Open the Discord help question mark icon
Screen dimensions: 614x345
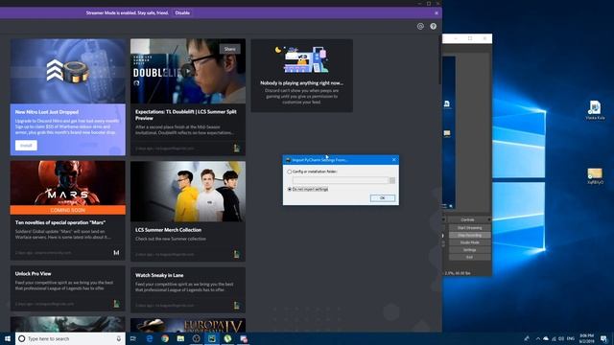pyautogui.click(x=433, y=26)
